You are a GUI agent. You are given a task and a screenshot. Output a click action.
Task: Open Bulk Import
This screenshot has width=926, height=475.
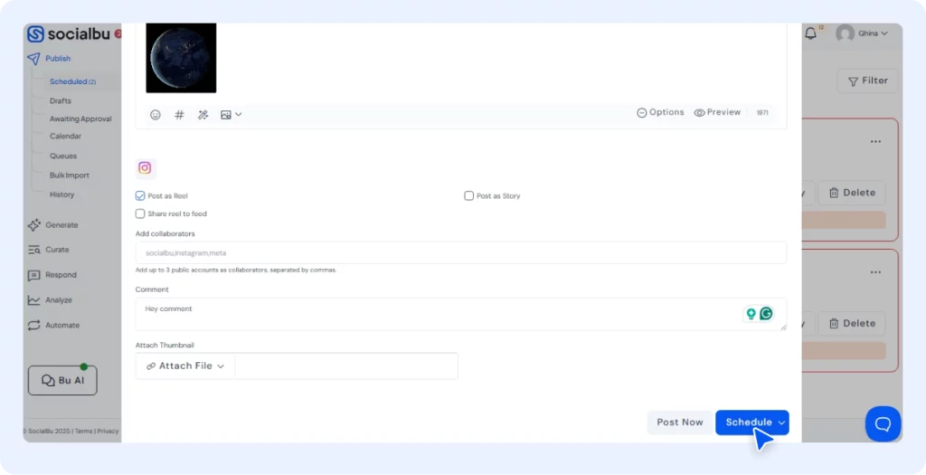[70, 176]
